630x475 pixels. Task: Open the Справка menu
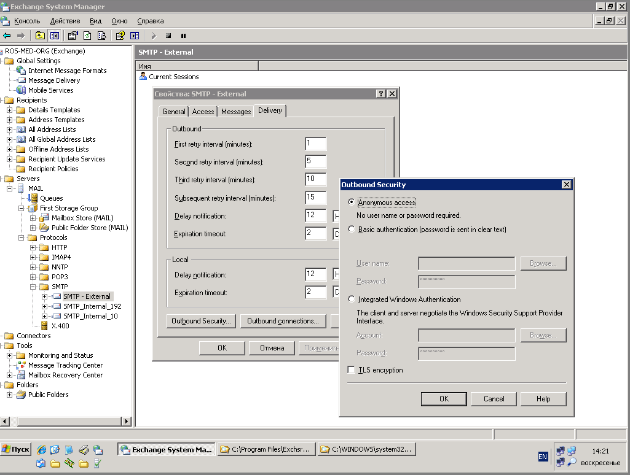[150, 21]
